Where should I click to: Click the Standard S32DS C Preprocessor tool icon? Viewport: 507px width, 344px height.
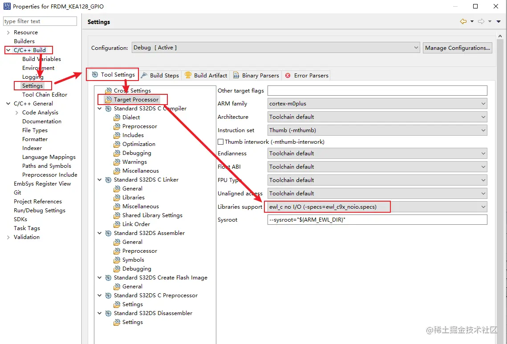108,295
